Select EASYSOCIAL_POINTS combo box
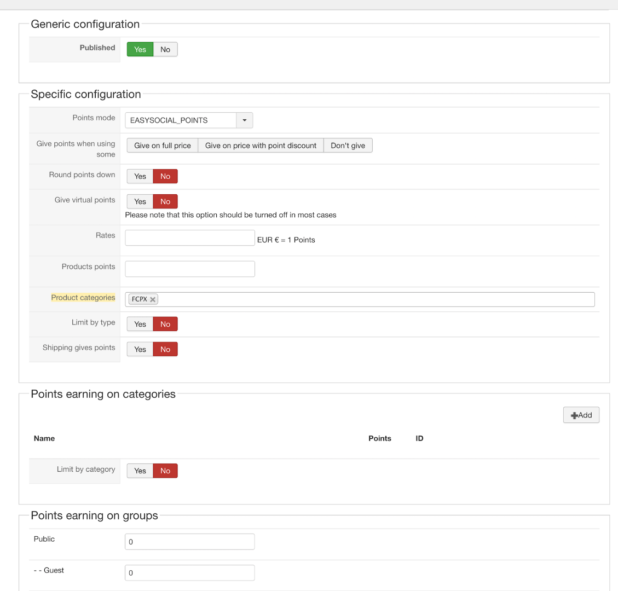 pos(181,120)
